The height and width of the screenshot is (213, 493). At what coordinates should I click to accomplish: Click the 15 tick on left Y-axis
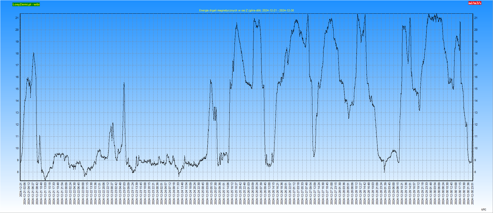(17, 89)
